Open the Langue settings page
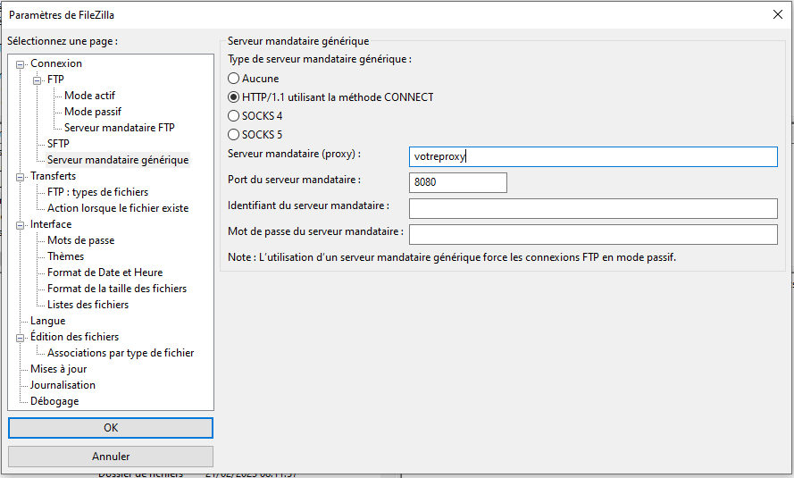This screenshot has height=478, width=794. click(x=47, y=321)
